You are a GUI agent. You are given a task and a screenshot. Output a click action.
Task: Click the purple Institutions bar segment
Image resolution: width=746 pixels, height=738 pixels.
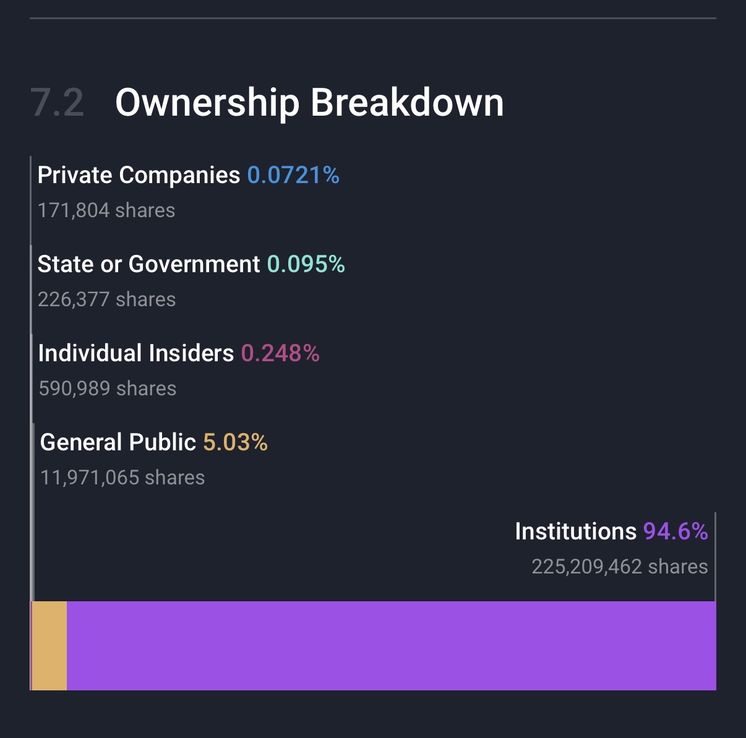pos(391,645)
